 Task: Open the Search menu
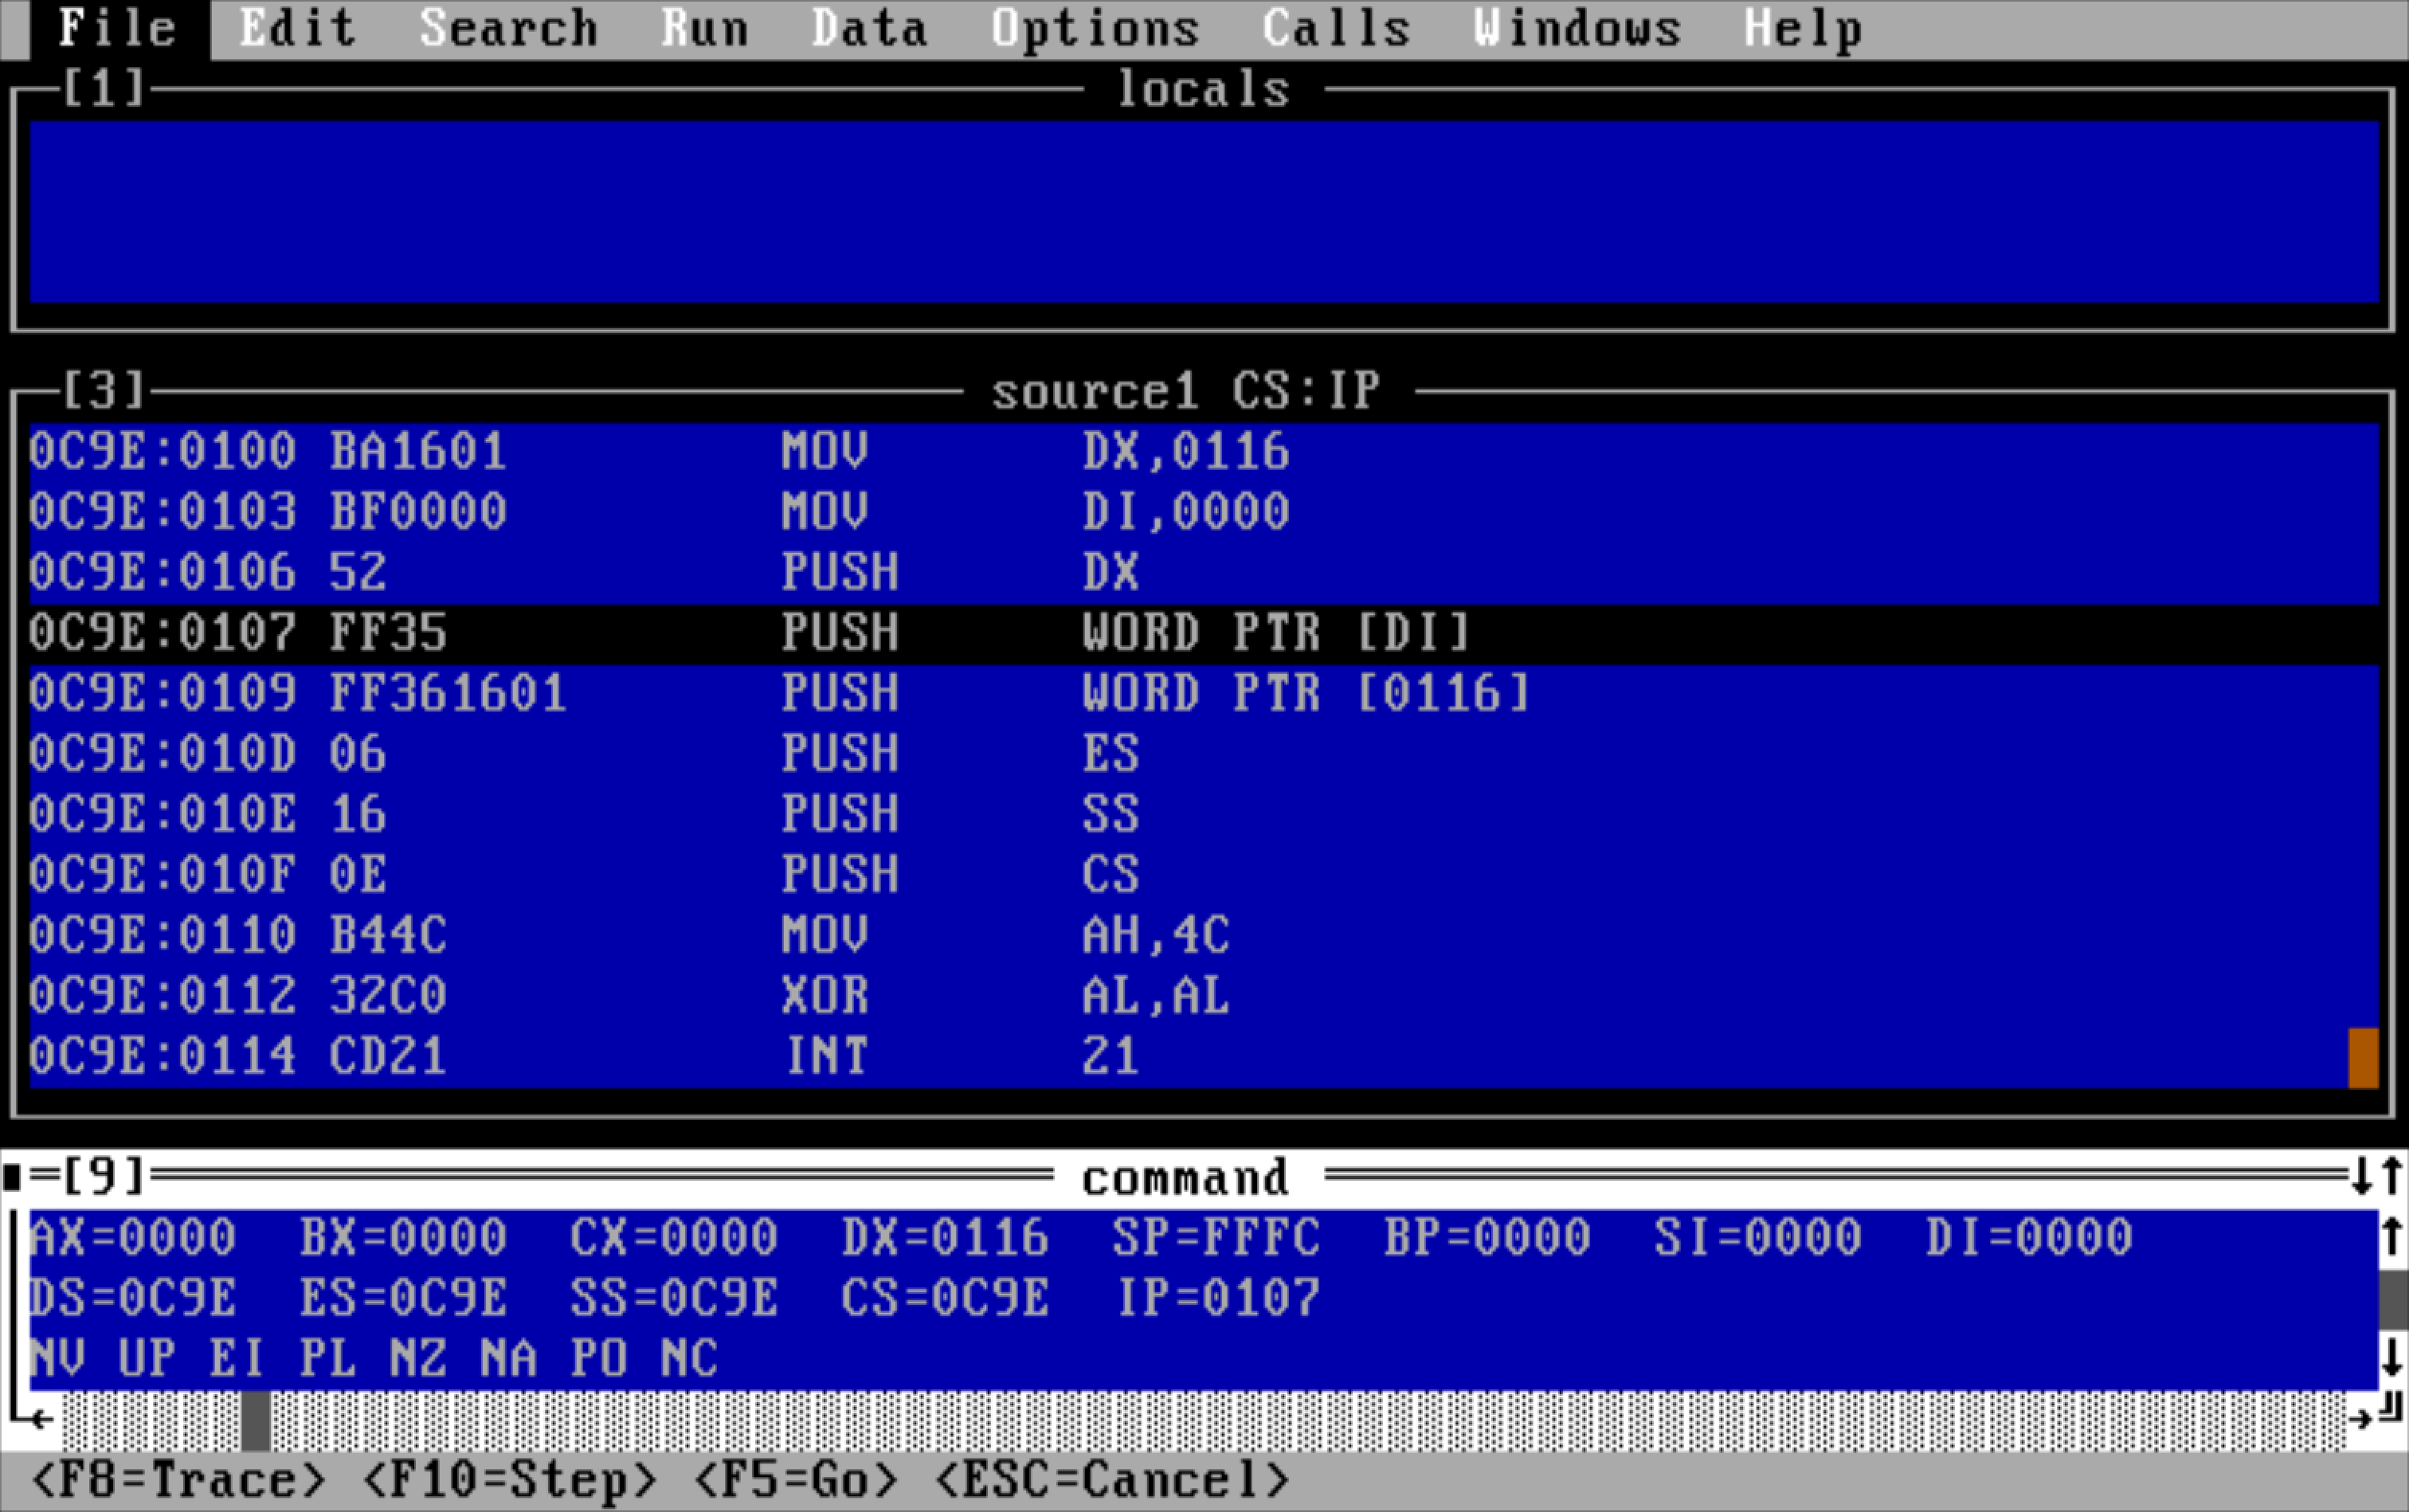tap(508, 28)
